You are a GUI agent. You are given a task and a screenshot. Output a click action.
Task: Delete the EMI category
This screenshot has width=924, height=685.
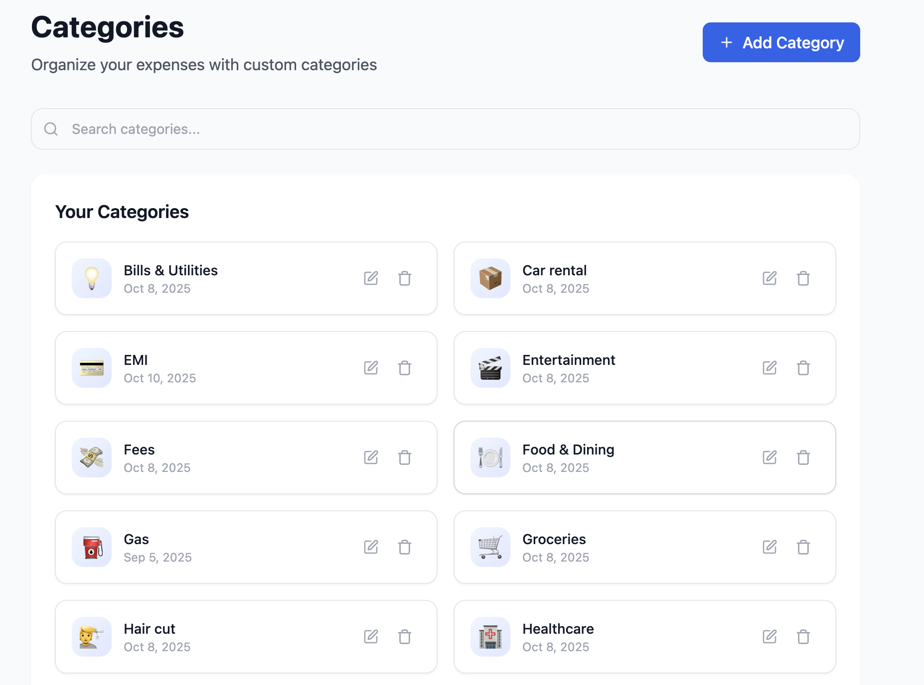tap(405, 368)
